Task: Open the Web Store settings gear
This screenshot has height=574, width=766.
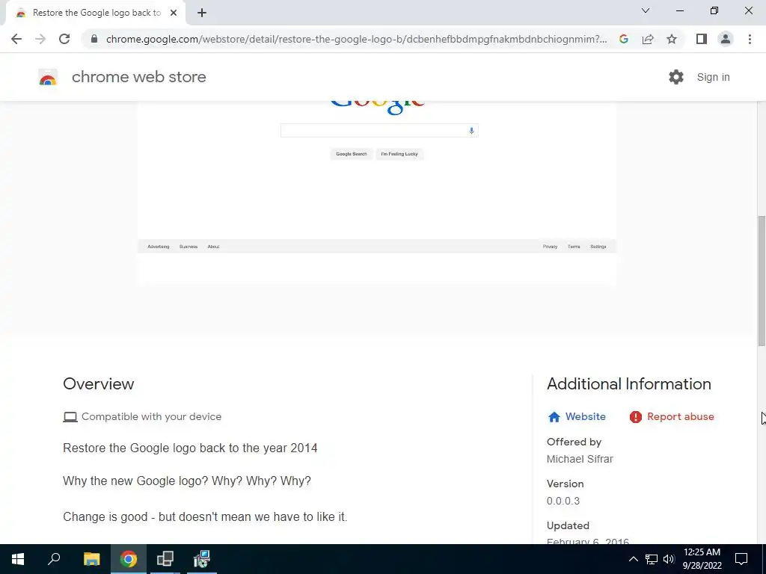Action: point(676,77)
